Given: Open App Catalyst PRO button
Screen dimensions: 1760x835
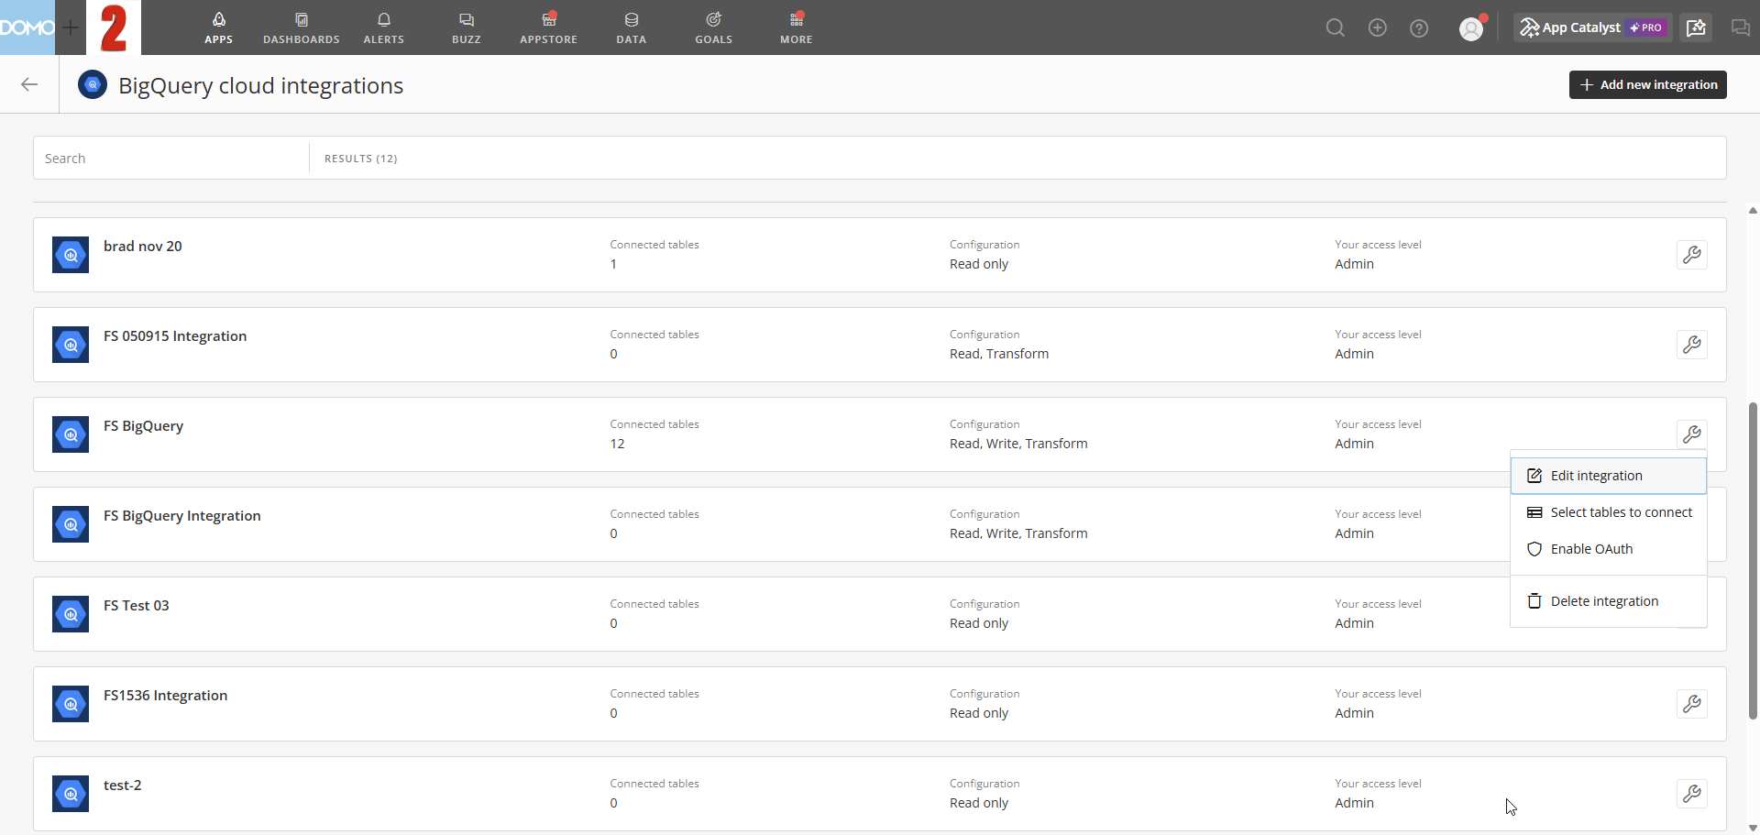Looking at the screenshot, I should pyautogui.click(x=1592, y=27).
